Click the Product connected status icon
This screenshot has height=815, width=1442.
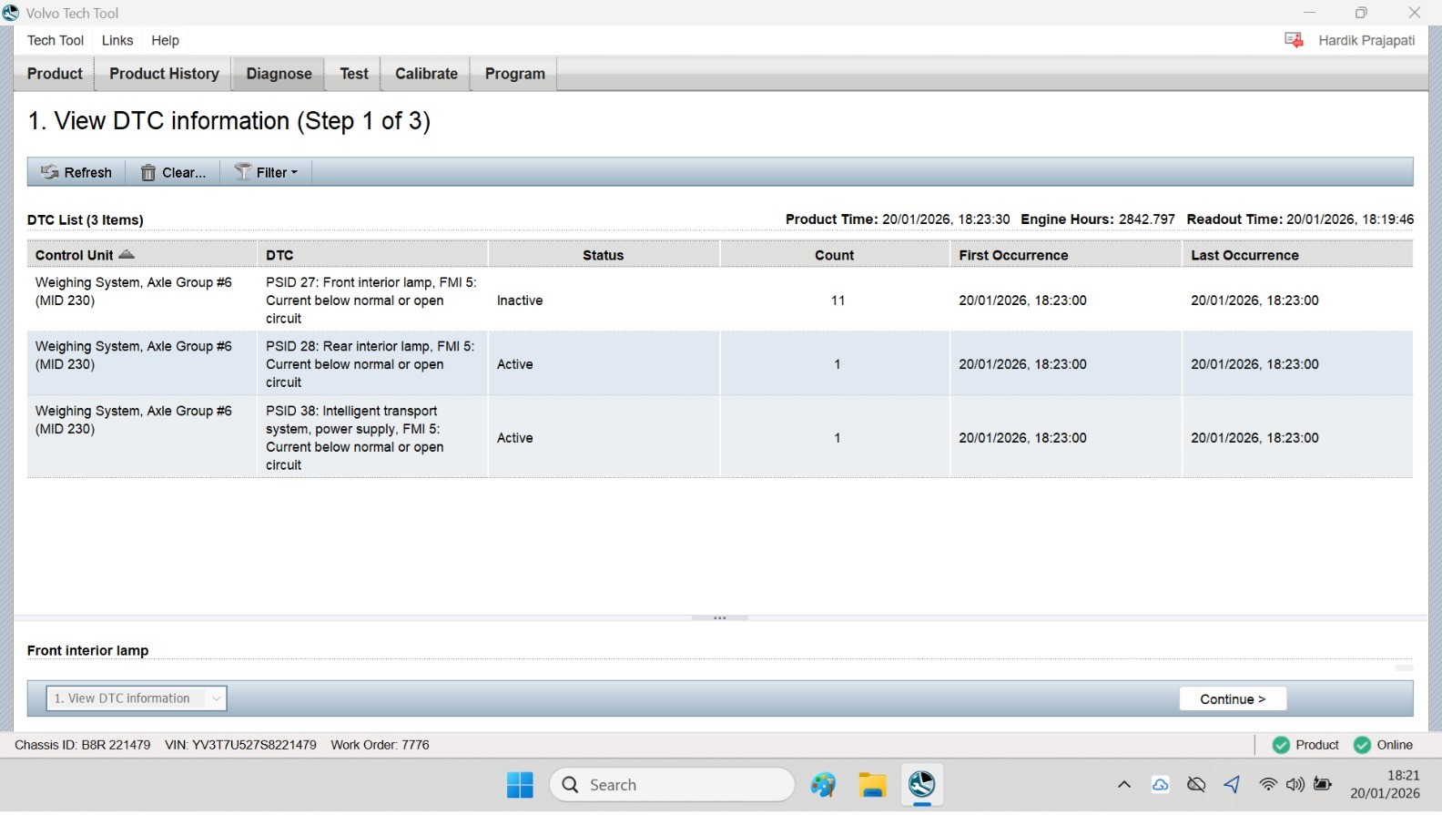[1281, 745]
